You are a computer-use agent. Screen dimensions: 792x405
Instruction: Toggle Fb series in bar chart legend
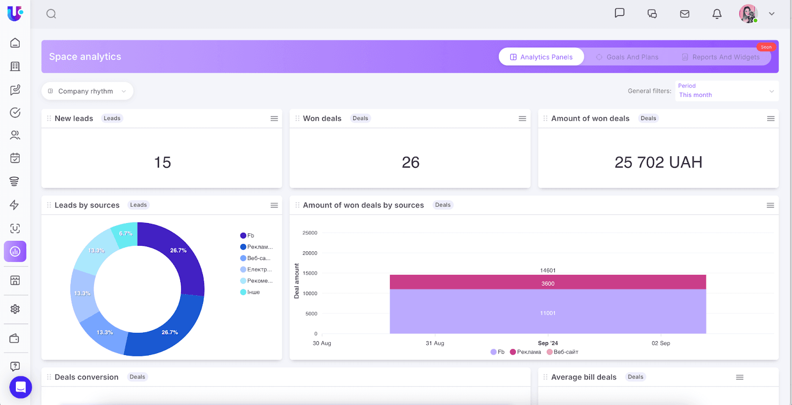click(497, 352)
